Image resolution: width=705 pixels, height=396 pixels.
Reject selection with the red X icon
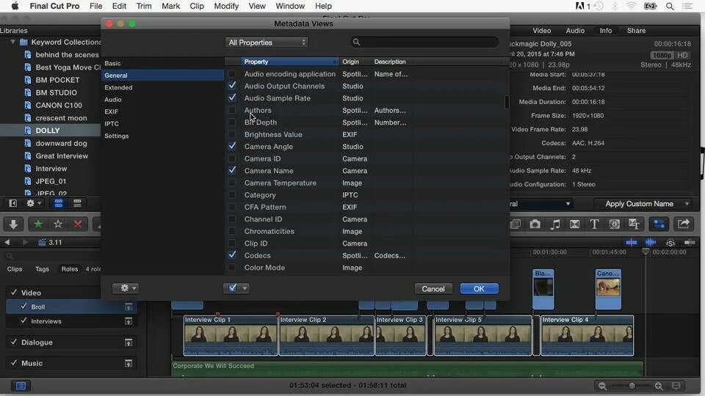78,224
